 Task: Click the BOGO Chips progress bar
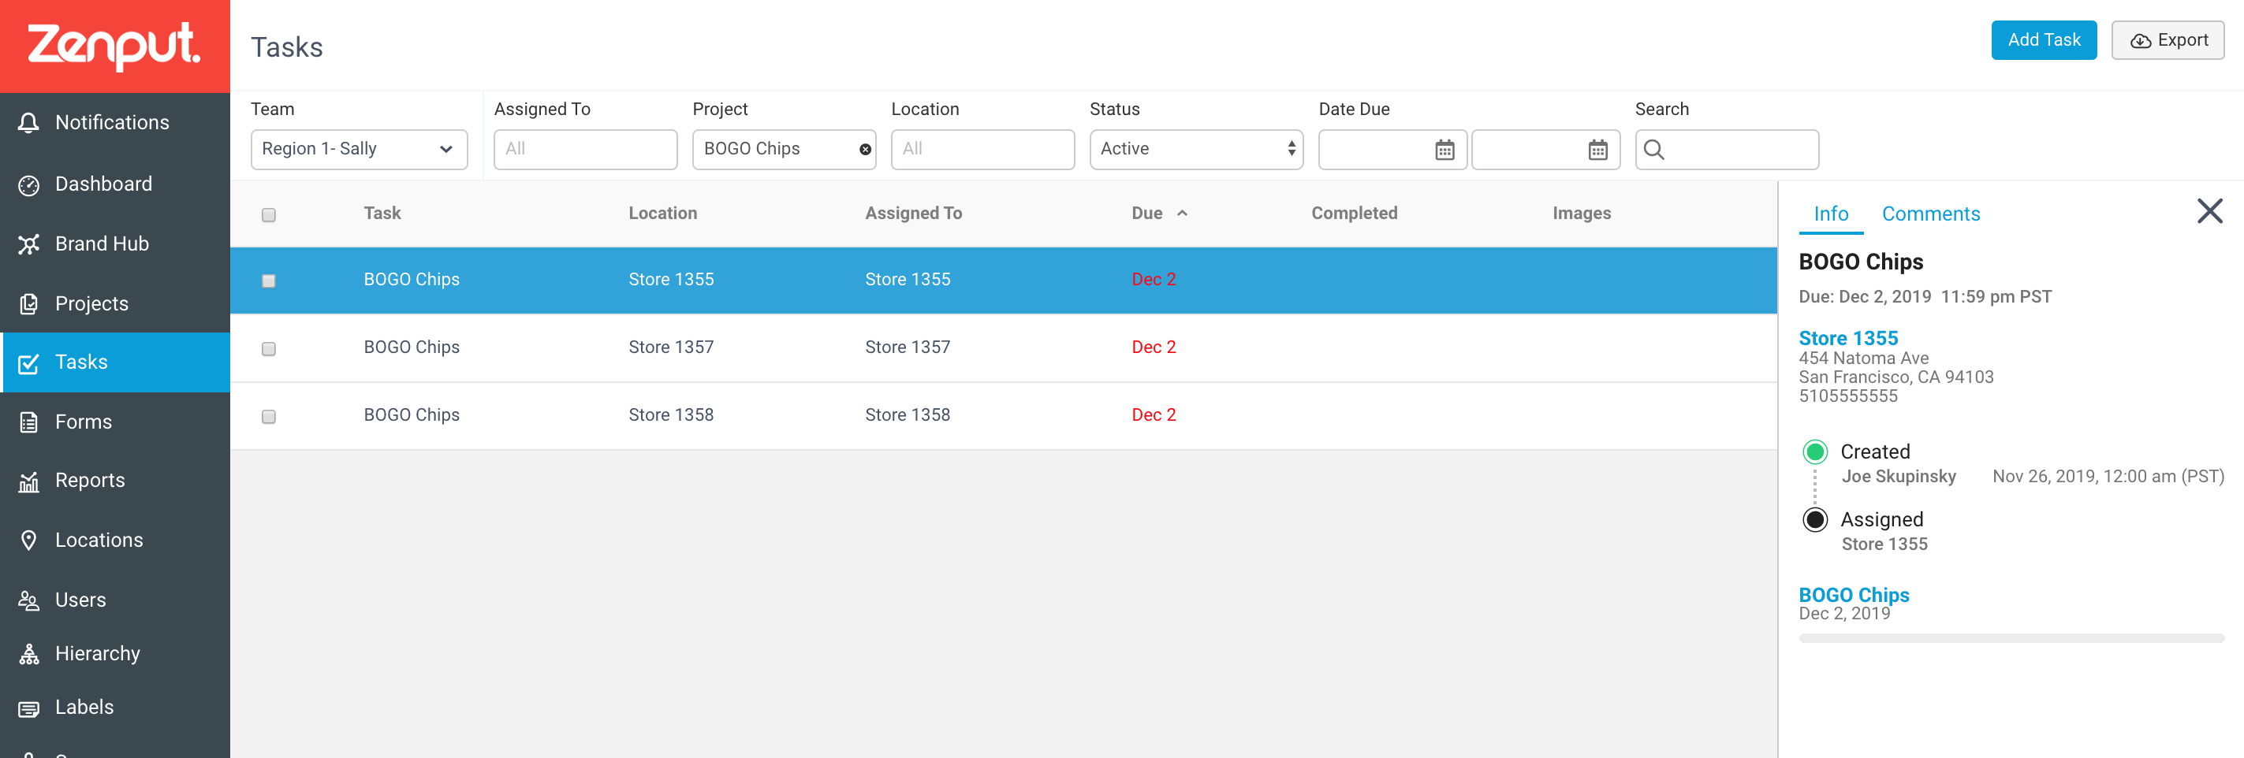pyautogui.click(x=2011, y=639)
